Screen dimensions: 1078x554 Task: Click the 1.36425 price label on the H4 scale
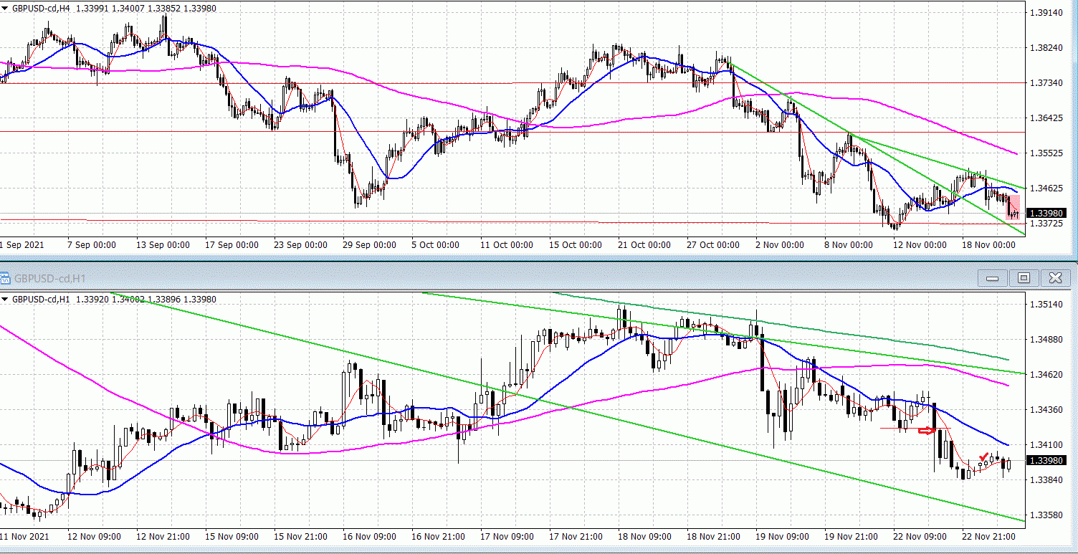click(x=1046, y=118)
